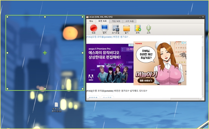Screen dimensions: 209x129
Task: Open the top blue FAQ portable version link
Action: pos(108,37)
